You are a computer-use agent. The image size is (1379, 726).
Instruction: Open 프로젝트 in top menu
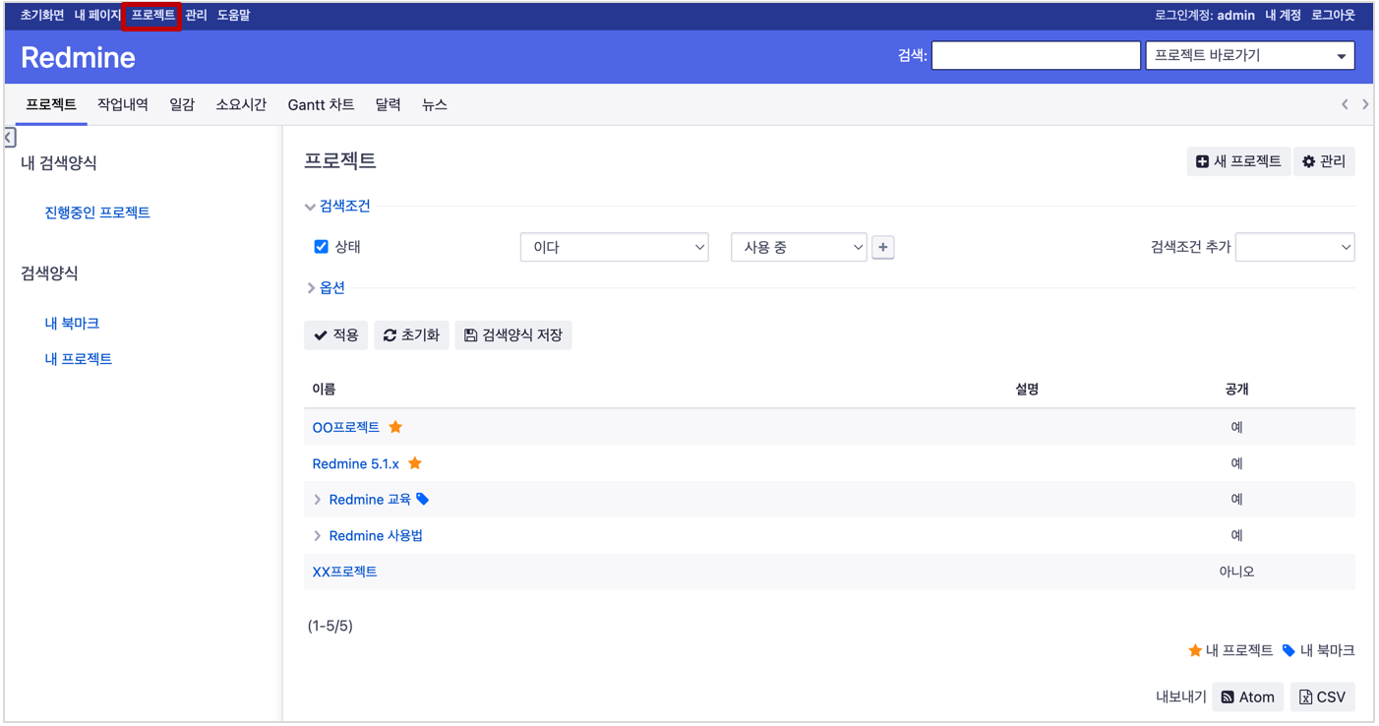pos(152,16)
